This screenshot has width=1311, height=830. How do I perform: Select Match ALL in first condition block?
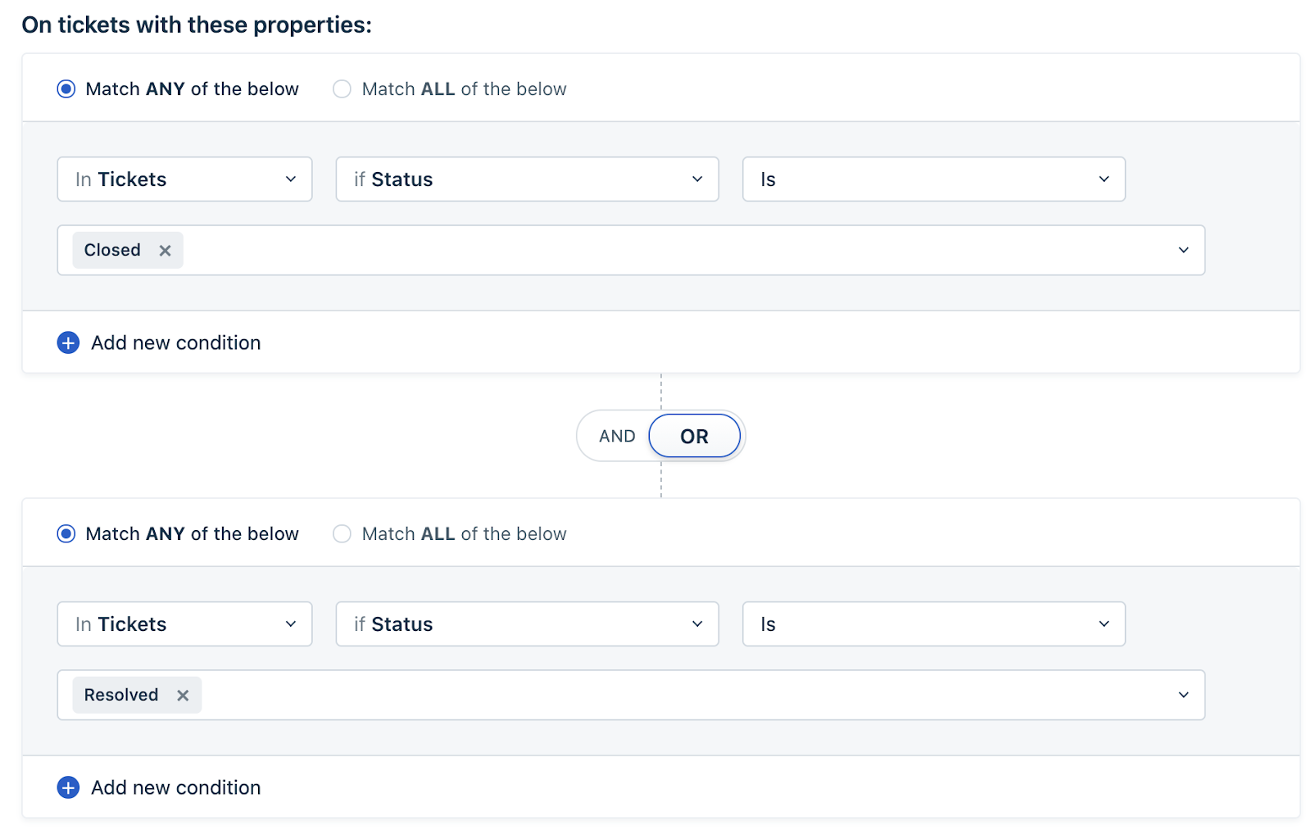click(342, 88)
